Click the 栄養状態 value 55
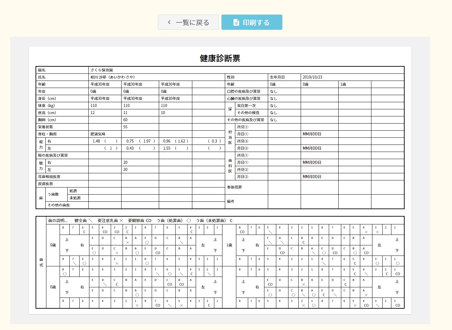 click(x=125, y=127)
